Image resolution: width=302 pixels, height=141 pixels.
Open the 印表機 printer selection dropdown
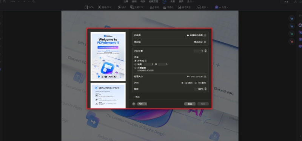pyautogui.click(x=196, y=35)
